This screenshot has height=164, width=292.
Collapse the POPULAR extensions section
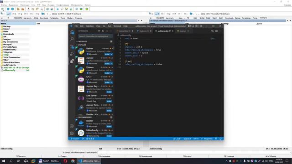[x=77, y=45]
